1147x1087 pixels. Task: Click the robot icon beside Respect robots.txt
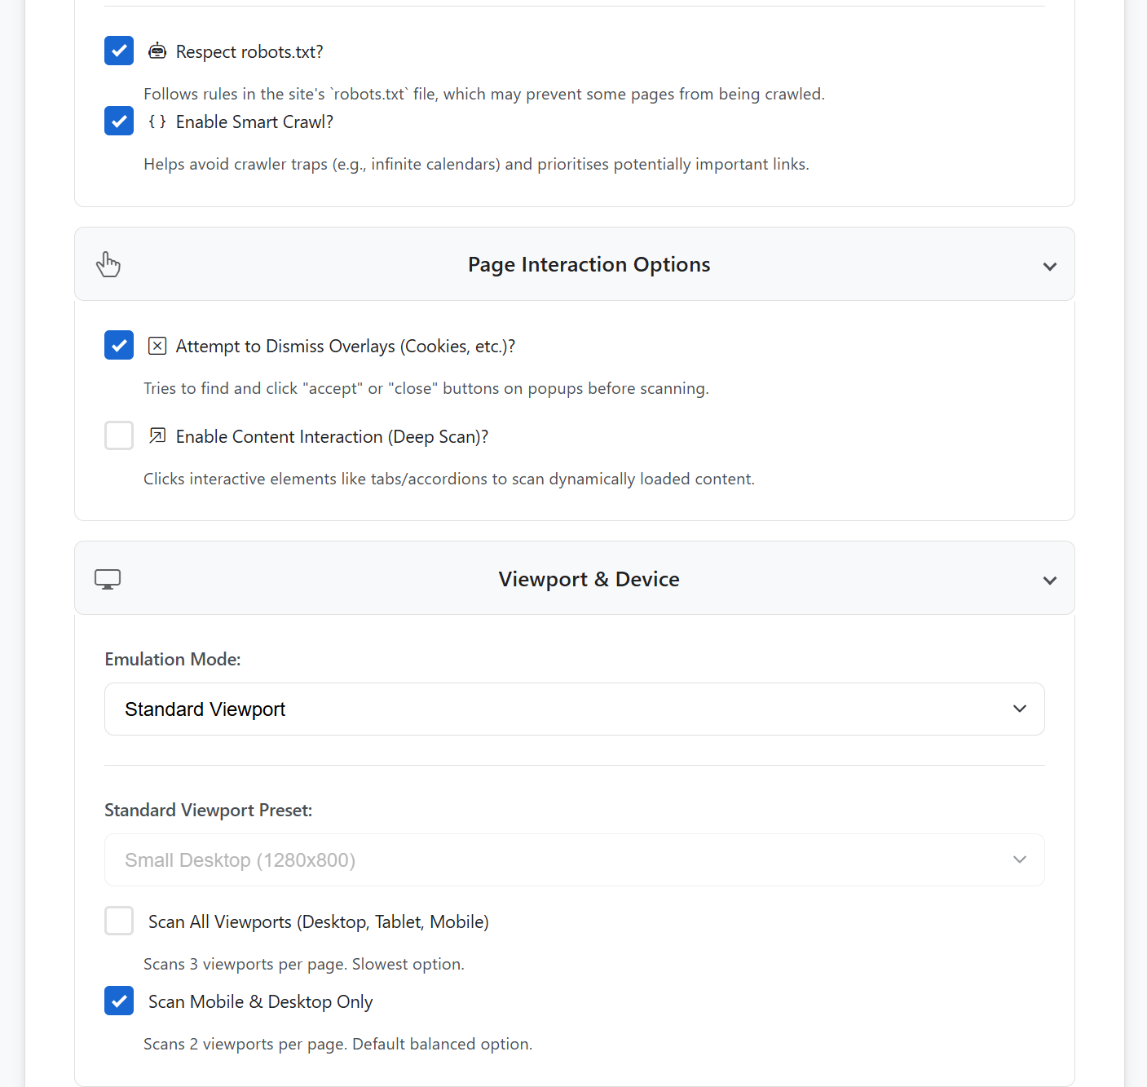157,51
